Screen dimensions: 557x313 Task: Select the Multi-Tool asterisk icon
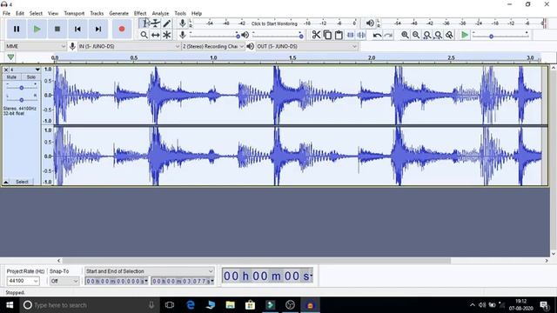pos(167,35)
